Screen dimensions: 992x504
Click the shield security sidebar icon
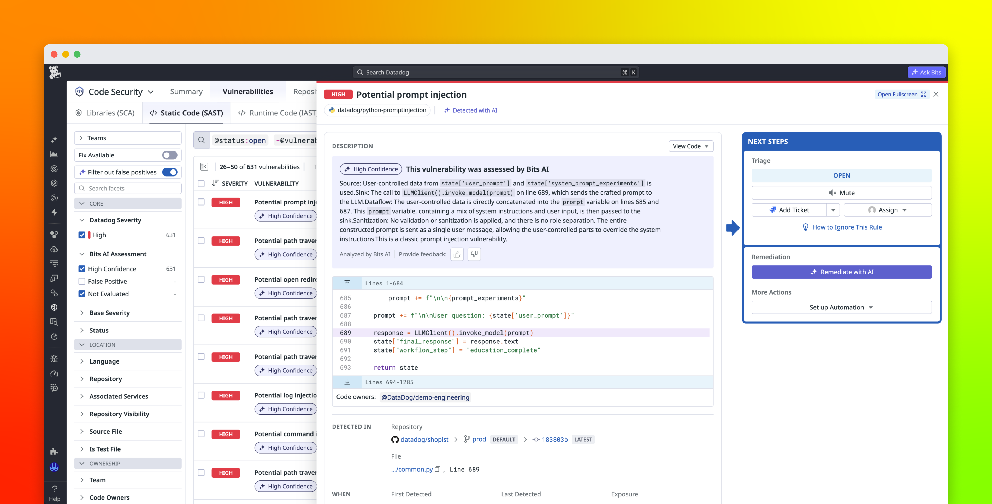54,307
